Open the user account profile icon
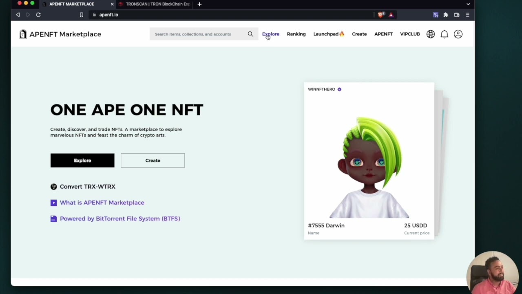 [458, 34]
